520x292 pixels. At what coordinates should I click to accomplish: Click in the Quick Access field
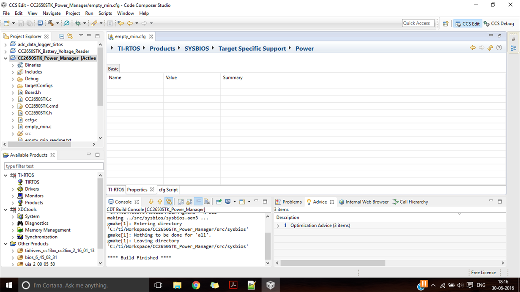click(x=418, y=23)
